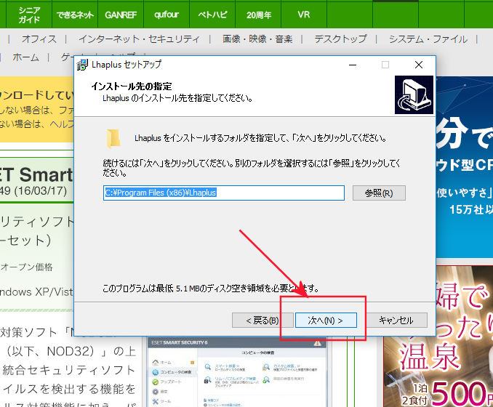Close the Lhaplus setup window

419,65
